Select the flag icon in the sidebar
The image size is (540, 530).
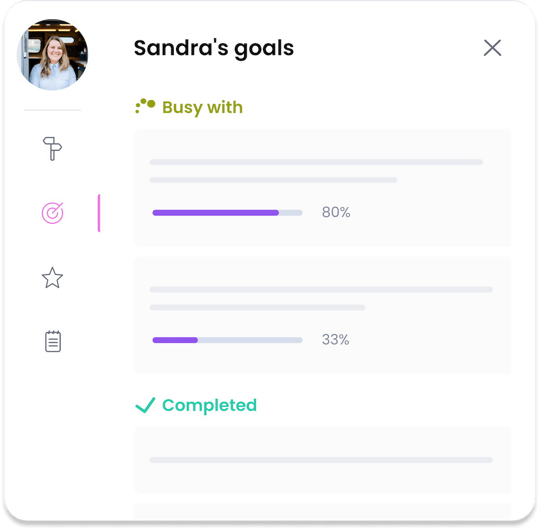point(52,150)
